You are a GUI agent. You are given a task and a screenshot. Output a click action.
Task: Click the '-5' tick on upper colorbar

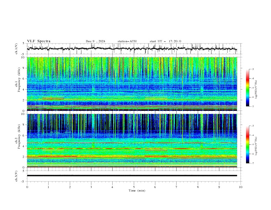(x=252, y=88)
